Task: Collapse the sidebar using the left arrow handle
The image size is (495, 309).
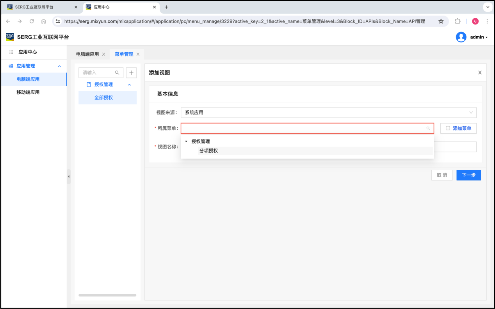Action: pyautogui.click(x=69, y=177)
